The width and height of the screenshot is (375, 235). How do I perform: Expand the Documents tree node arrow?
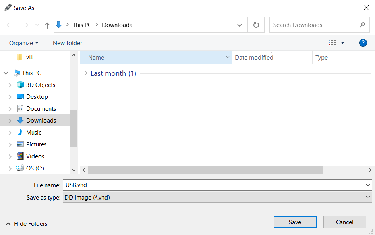coord(10,109)
